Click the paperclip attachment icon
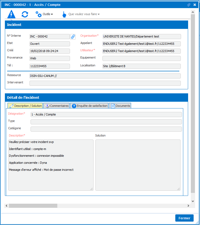Viewport: 200px width, 225px height. [73, 37]
